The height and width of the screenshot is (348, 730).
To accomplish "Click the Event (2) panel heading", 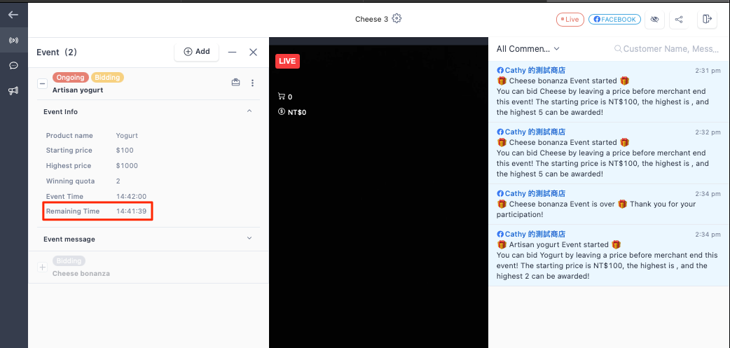I will click(57, 52).
